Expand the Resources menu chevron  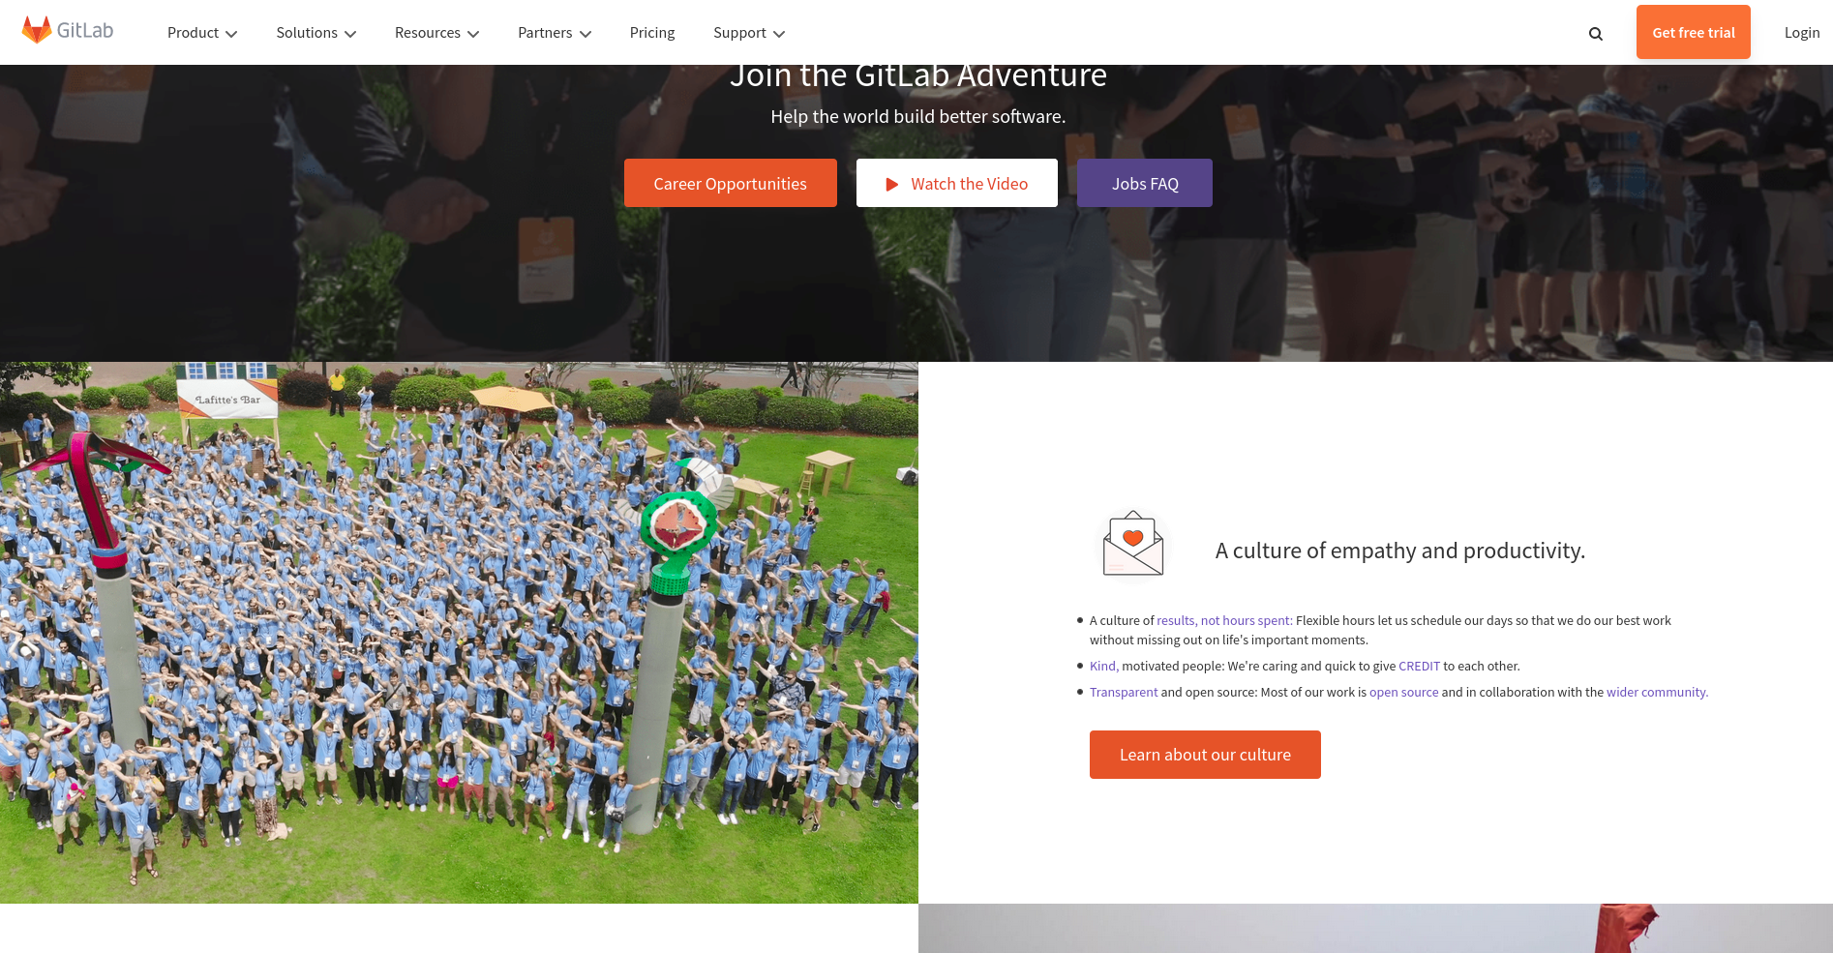[x=473, y=34]
